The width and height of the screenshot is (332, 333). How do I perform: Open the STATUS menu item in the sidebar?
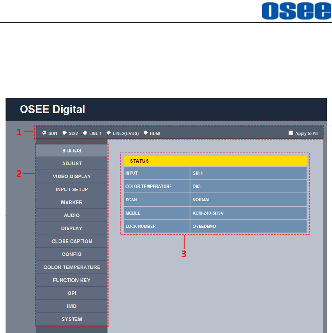[72, 150]
